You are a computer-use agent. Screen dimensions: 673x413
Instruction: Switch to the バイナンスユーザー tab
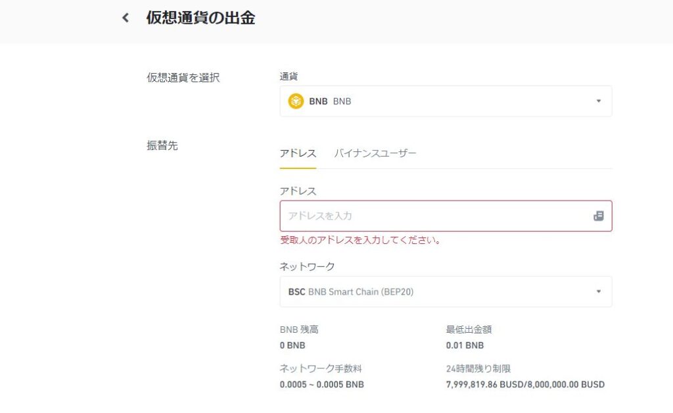[375, 154]
